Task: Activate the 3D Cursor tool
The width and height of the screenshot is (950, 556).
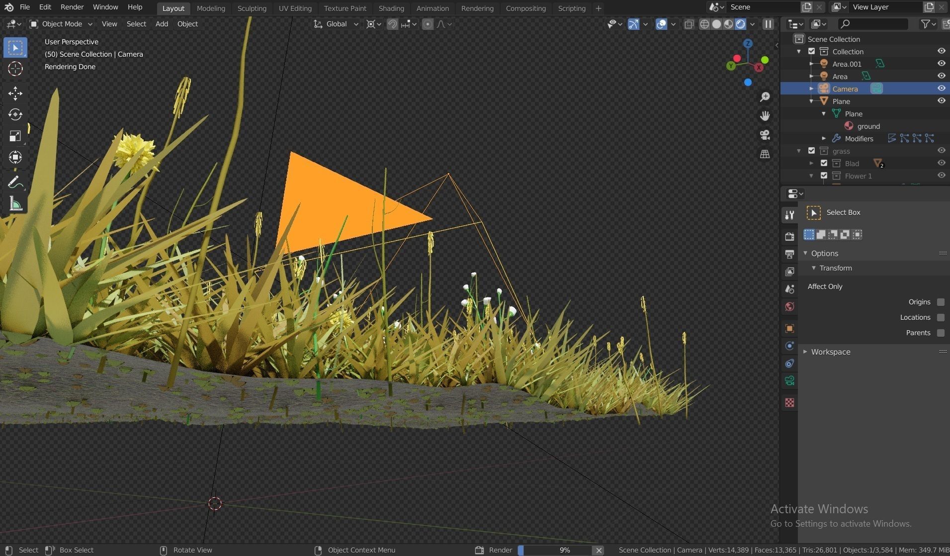Action: point(15,69)
